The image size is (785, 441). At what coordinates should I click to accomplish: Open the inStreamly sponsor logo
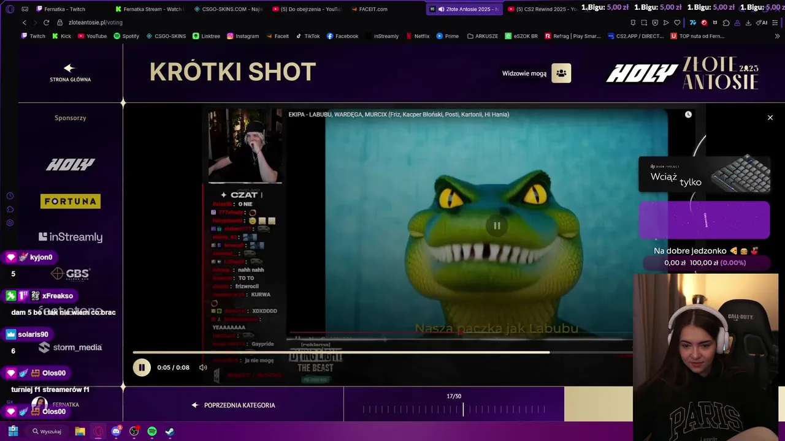click(71, 237)
